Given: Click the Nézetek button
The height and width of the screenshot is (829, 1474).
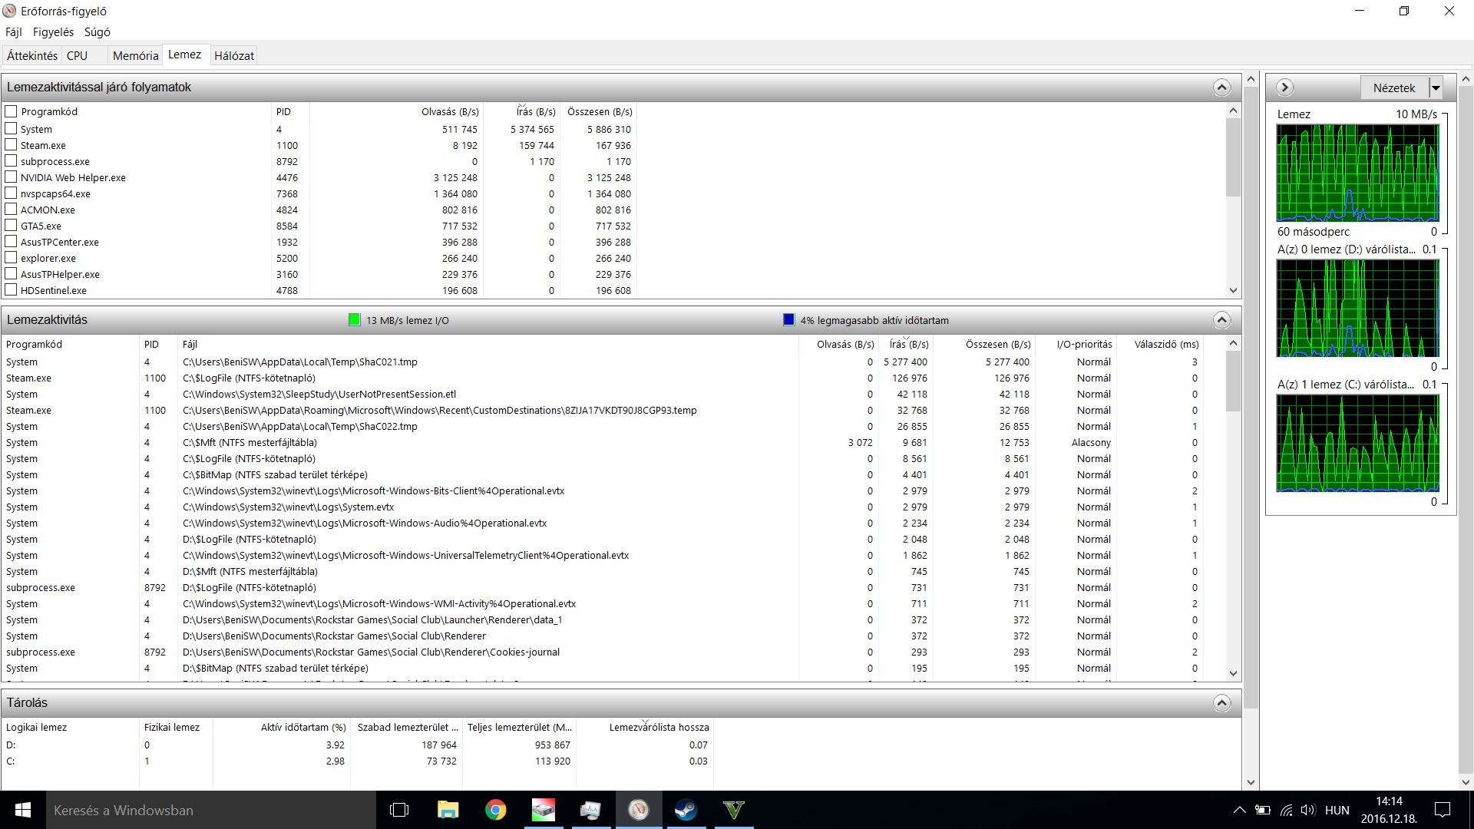Looking at the screenshot, I should click(x=1394, y=88).
